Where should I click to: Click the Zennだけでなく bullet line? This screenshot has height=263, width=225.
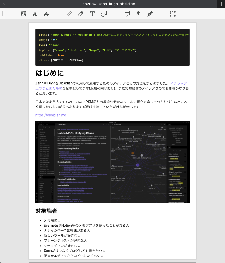75,250
